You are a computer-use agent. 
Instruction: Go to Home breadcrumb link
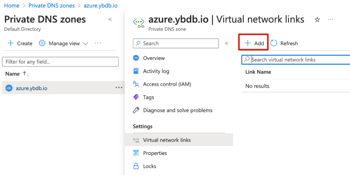coord(12,5)
